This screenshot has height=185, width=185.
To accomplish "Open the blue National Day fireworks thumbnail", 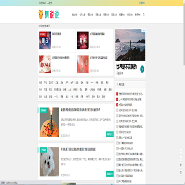I will tap(45, 40).
